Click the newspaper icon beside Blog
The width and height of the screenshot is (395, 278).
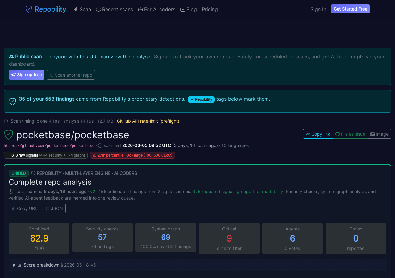click(183, 9)
